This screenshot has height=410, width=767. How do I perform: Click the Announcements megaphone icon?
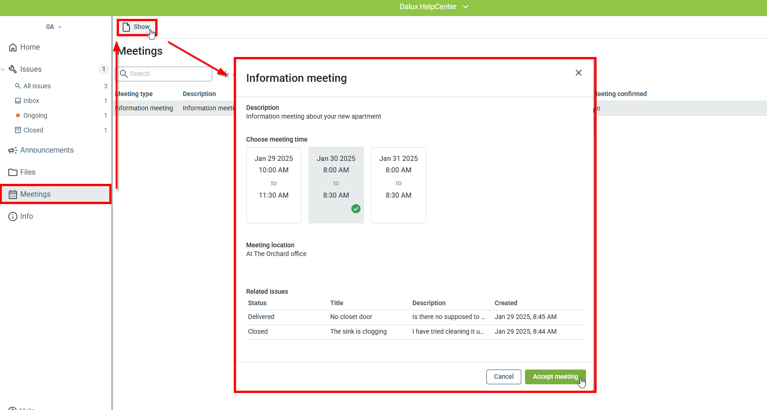tap(13, 150)
